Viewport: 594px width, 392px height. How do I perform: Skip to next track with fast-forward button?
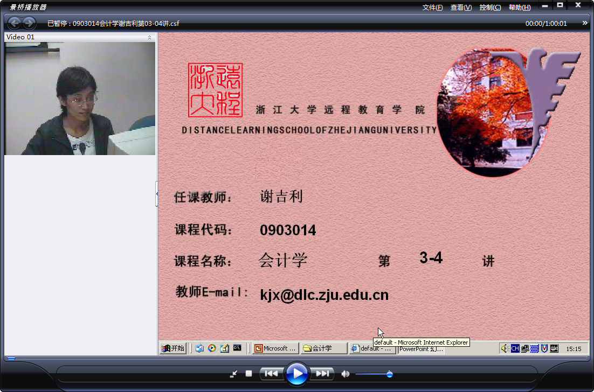322,374
